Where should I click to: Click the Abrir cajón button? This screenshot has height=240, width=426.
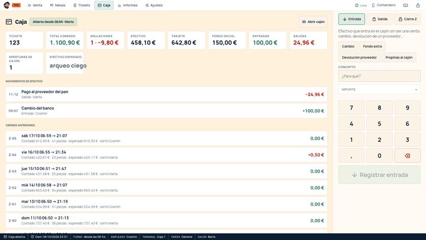[313, 22]
